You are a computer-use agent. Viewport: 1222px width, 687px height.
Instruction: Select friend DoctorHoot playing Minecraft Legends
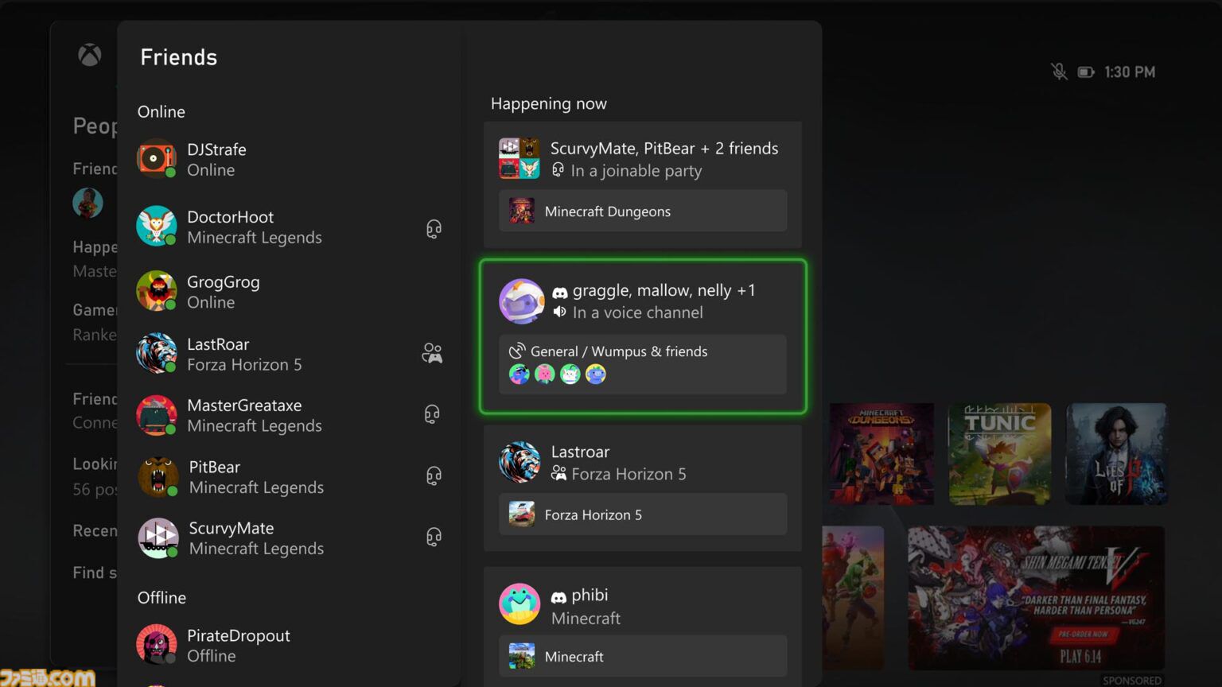point(291,227)
